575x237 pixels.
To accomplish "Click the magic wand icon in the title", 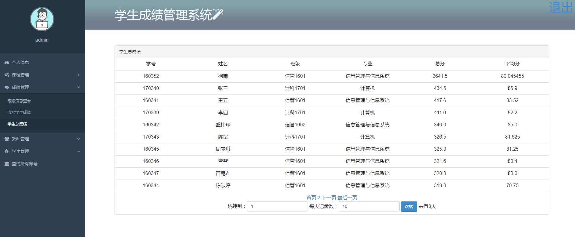I will coord(218,14).
